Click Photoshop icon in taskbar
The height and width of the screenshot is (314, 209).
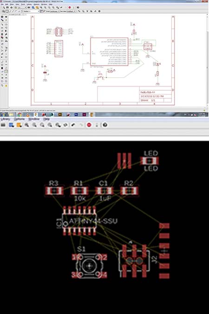(76, 114)
